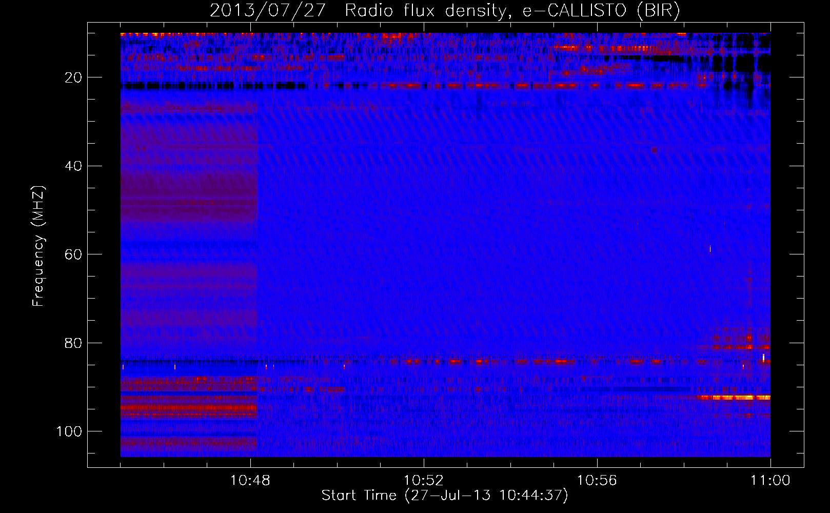Click the "60" frequency tick label
This screenshot has height=513, width=830.
[74, 254]
